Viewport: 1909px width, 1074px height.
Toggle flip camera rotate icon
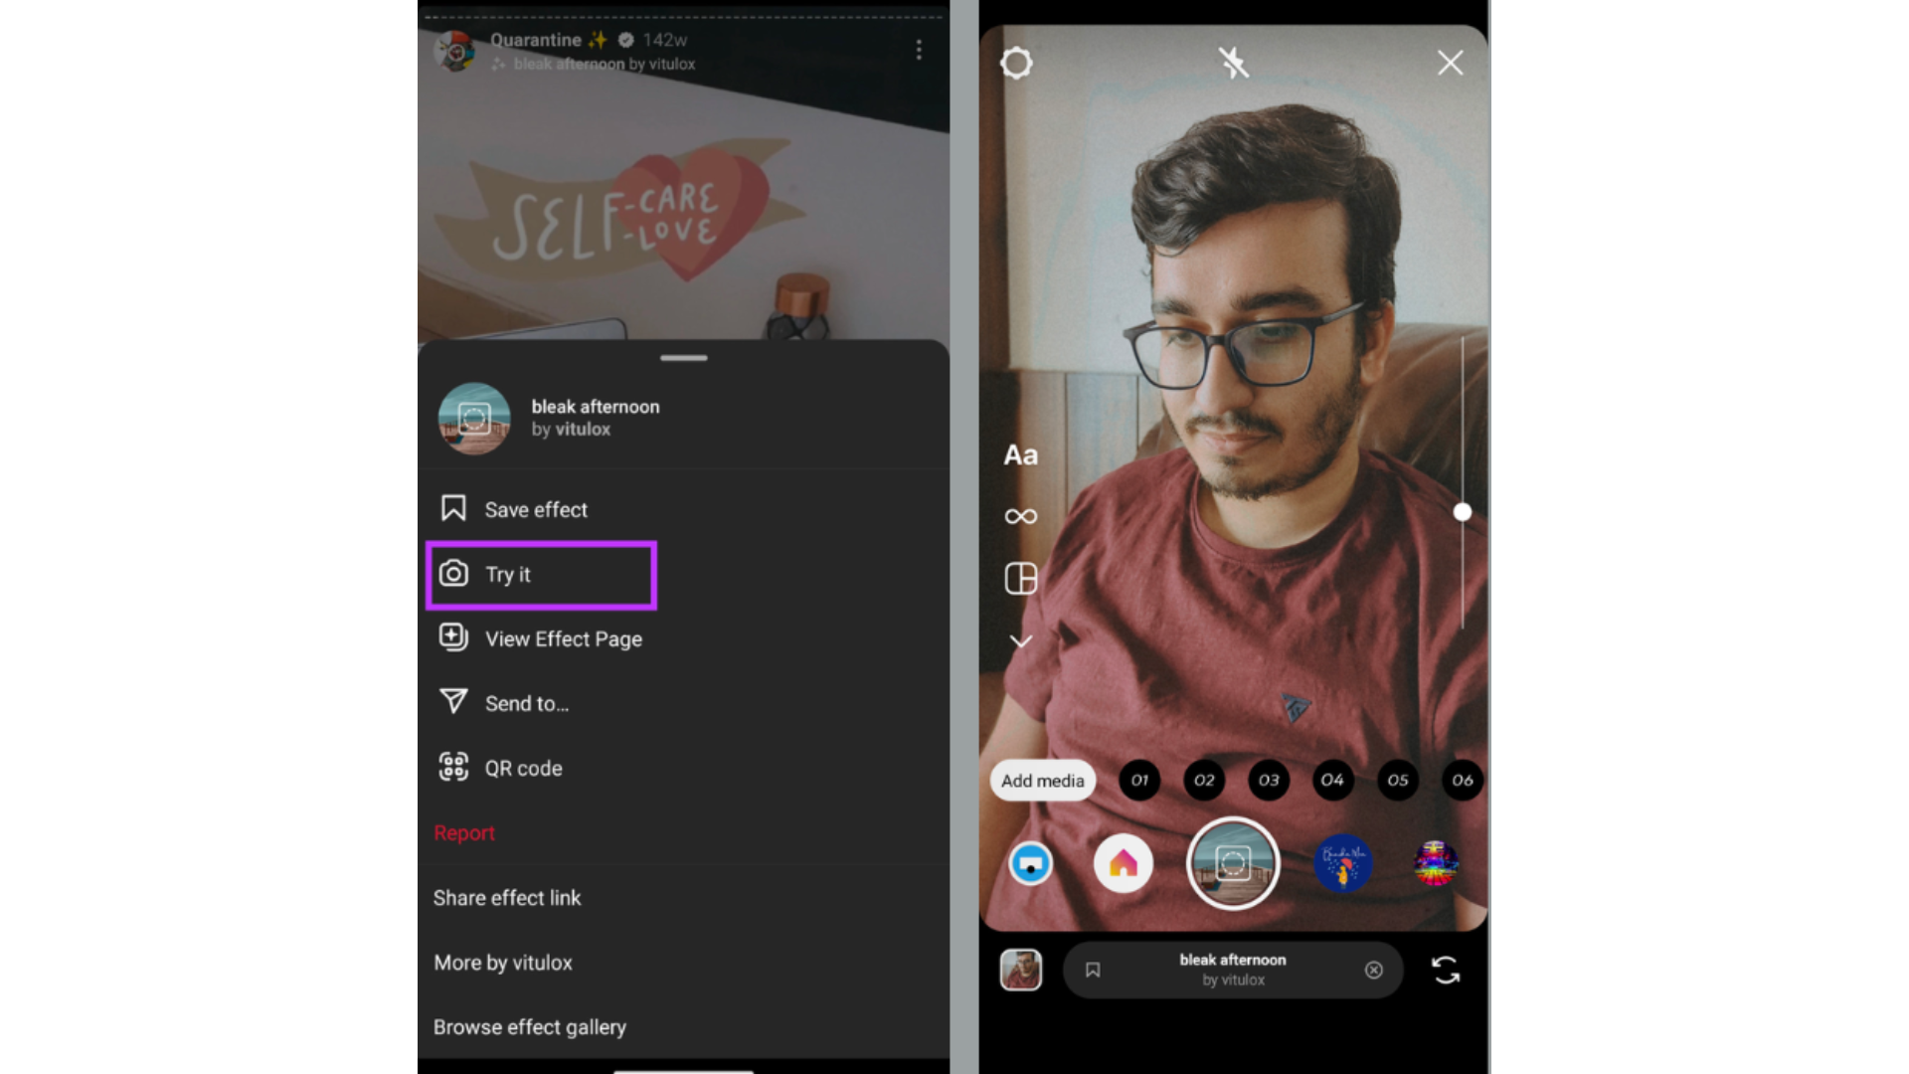[1444, 970]
